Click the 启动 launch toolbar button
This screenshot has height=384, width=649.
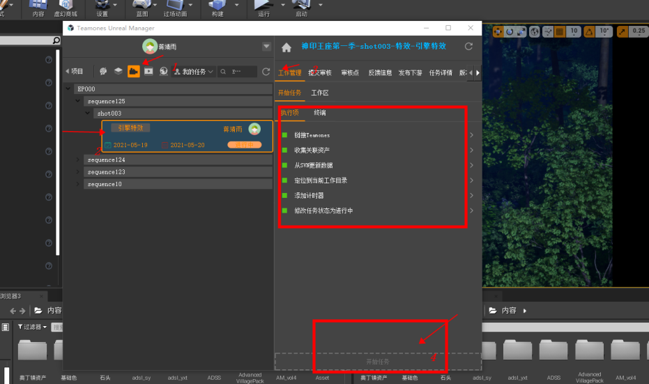pos(301,8)
